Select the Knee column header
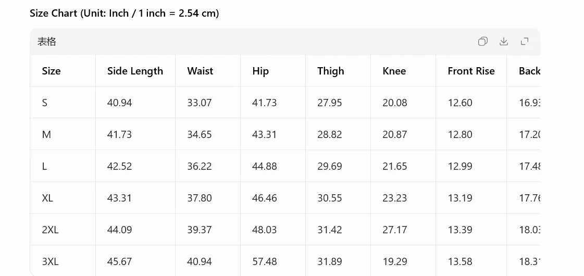The height and width of the screenshot is (276, 584). click(x=394, y=71)
